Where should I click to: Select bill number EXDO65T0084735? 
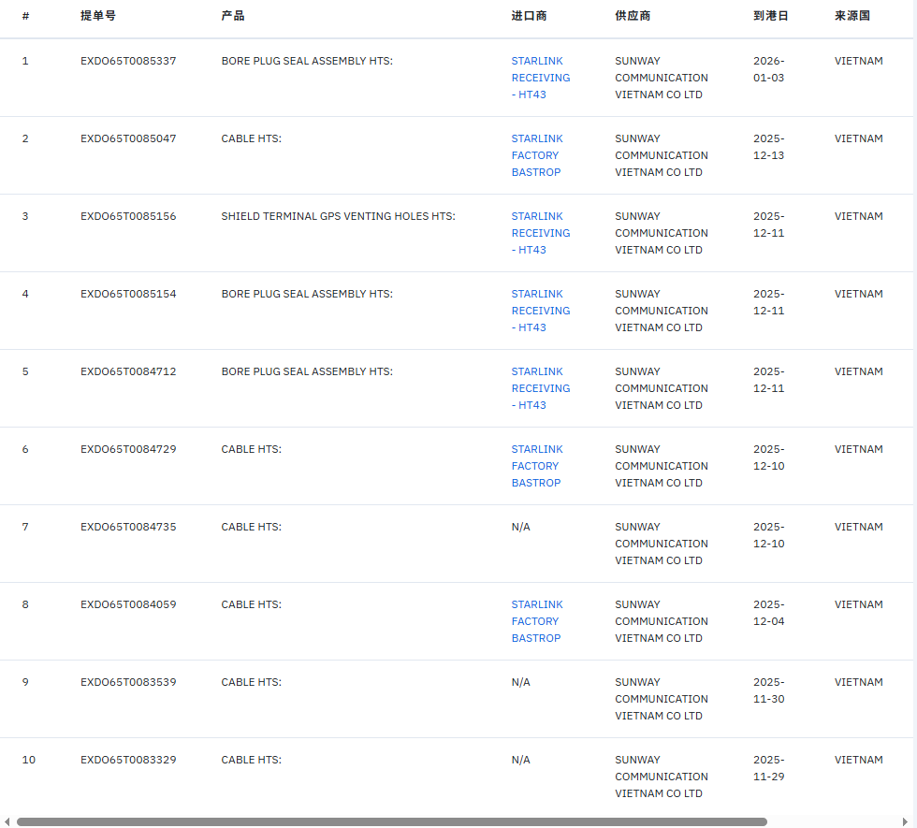[128, 527]
